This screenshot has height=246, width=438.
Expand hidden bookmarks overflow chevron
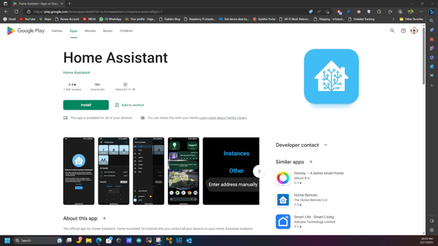(x=393, y=19)
